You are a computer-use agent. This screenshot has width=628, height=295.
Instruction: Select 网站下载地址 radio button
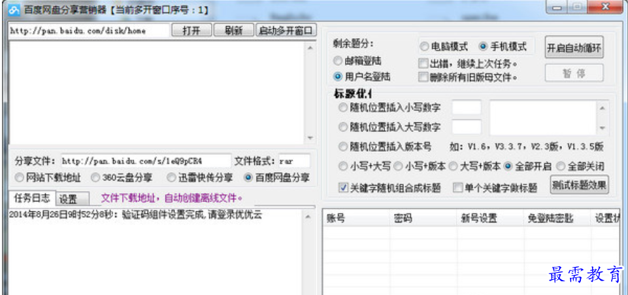click(x=48, y=177)
